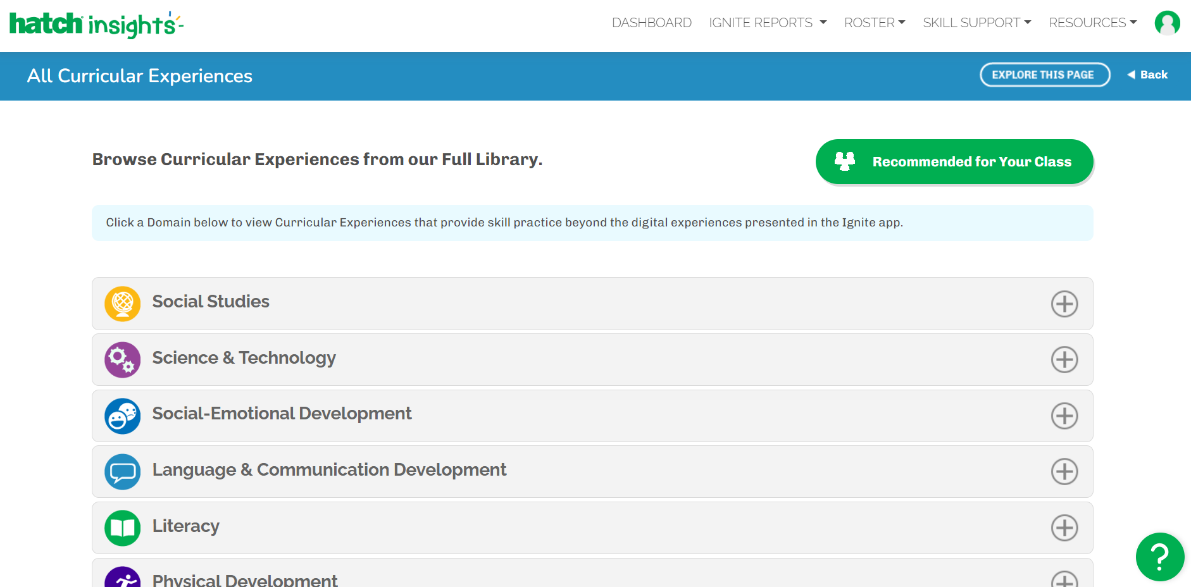Expand the Social-Emotional Development plus button
1191x587 pixels.
coord(1064,416)
